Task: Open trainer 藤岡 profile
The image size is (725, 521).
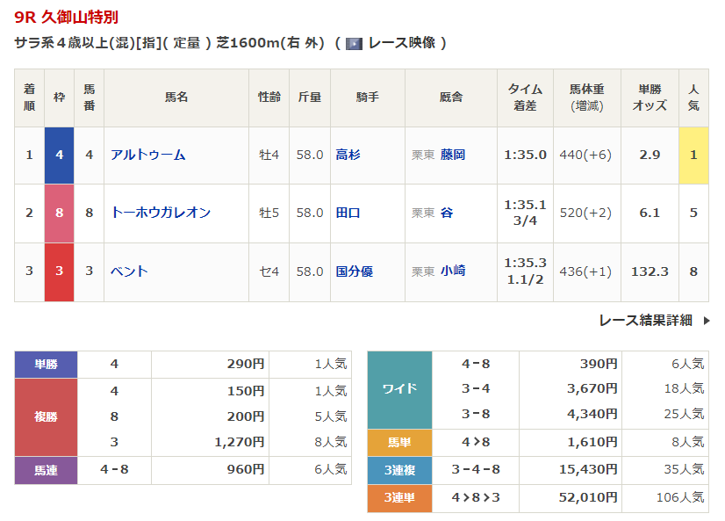Action: pyautogui.click(x=453, y=155)
